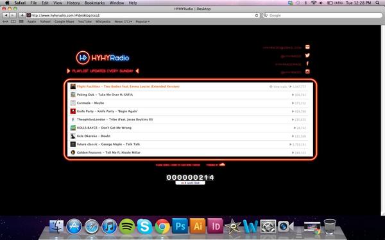Play Peking Duk – Take Me Over track

click(x=187, y=95)
